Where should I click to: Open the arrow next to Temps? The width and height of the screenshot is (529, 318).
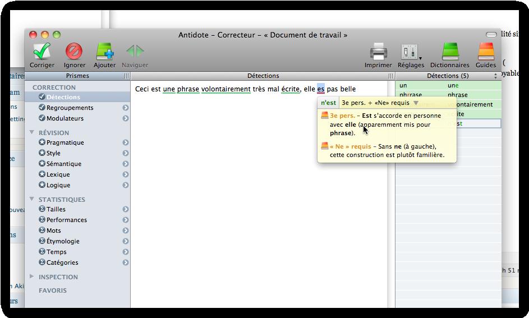pyautogui.click(x=126, y=252)
